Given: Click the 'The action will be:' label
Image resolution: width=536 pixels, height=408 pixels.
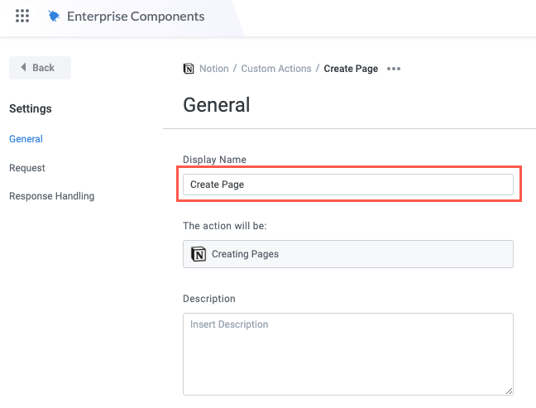Looking at the screenshot, I should click(x=225, y=226).
